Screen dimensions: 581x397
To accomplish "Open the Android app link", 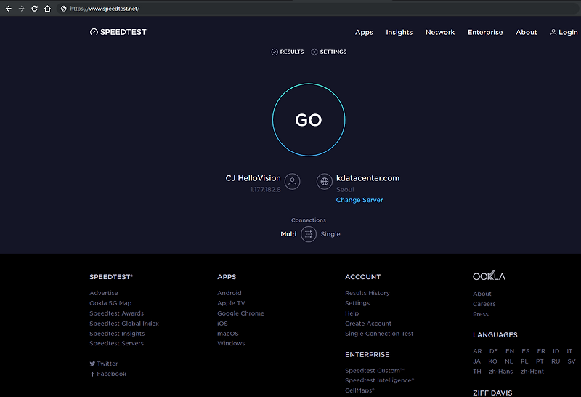I will coord(229,293).
